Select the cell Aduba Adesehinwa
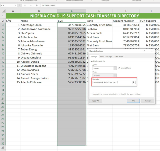The image size is (160, 151). 39,41
